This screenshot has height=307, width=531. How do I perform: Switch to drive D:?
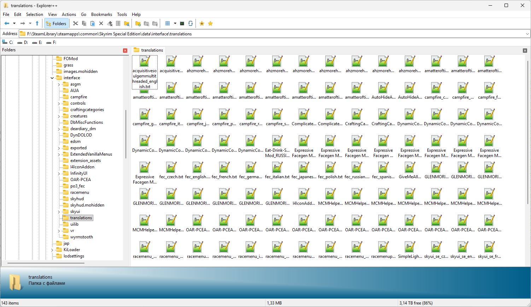[x=23, y=42]
